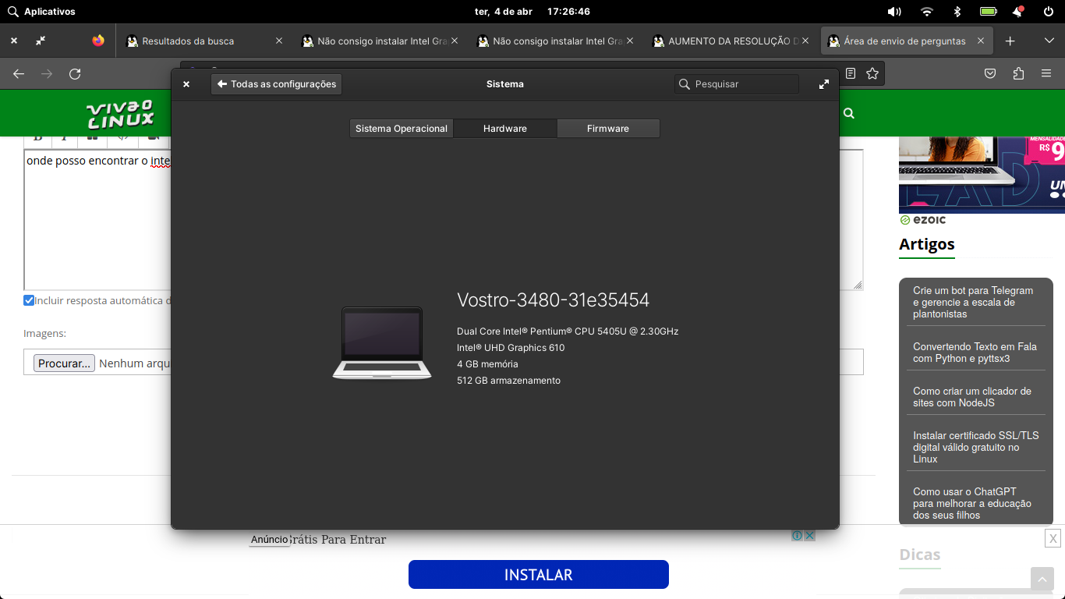Click the question text area
The height and width of the screenshot is (599, 1065).
coord(97,220)
